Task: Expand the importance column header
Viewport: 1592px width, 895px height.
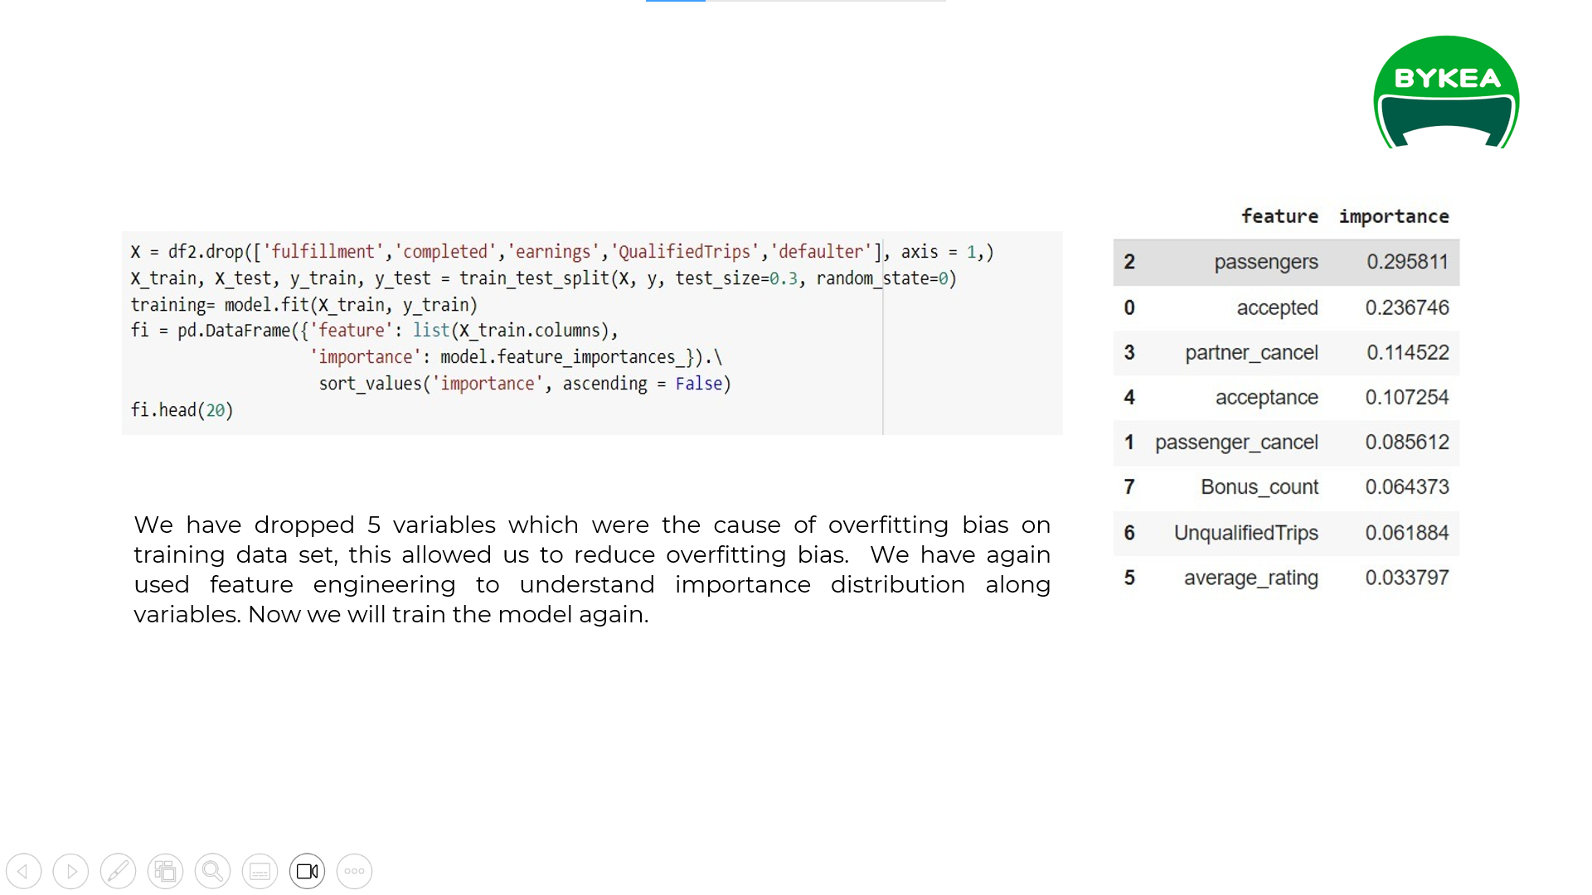Action: (x=1394, y=216)
